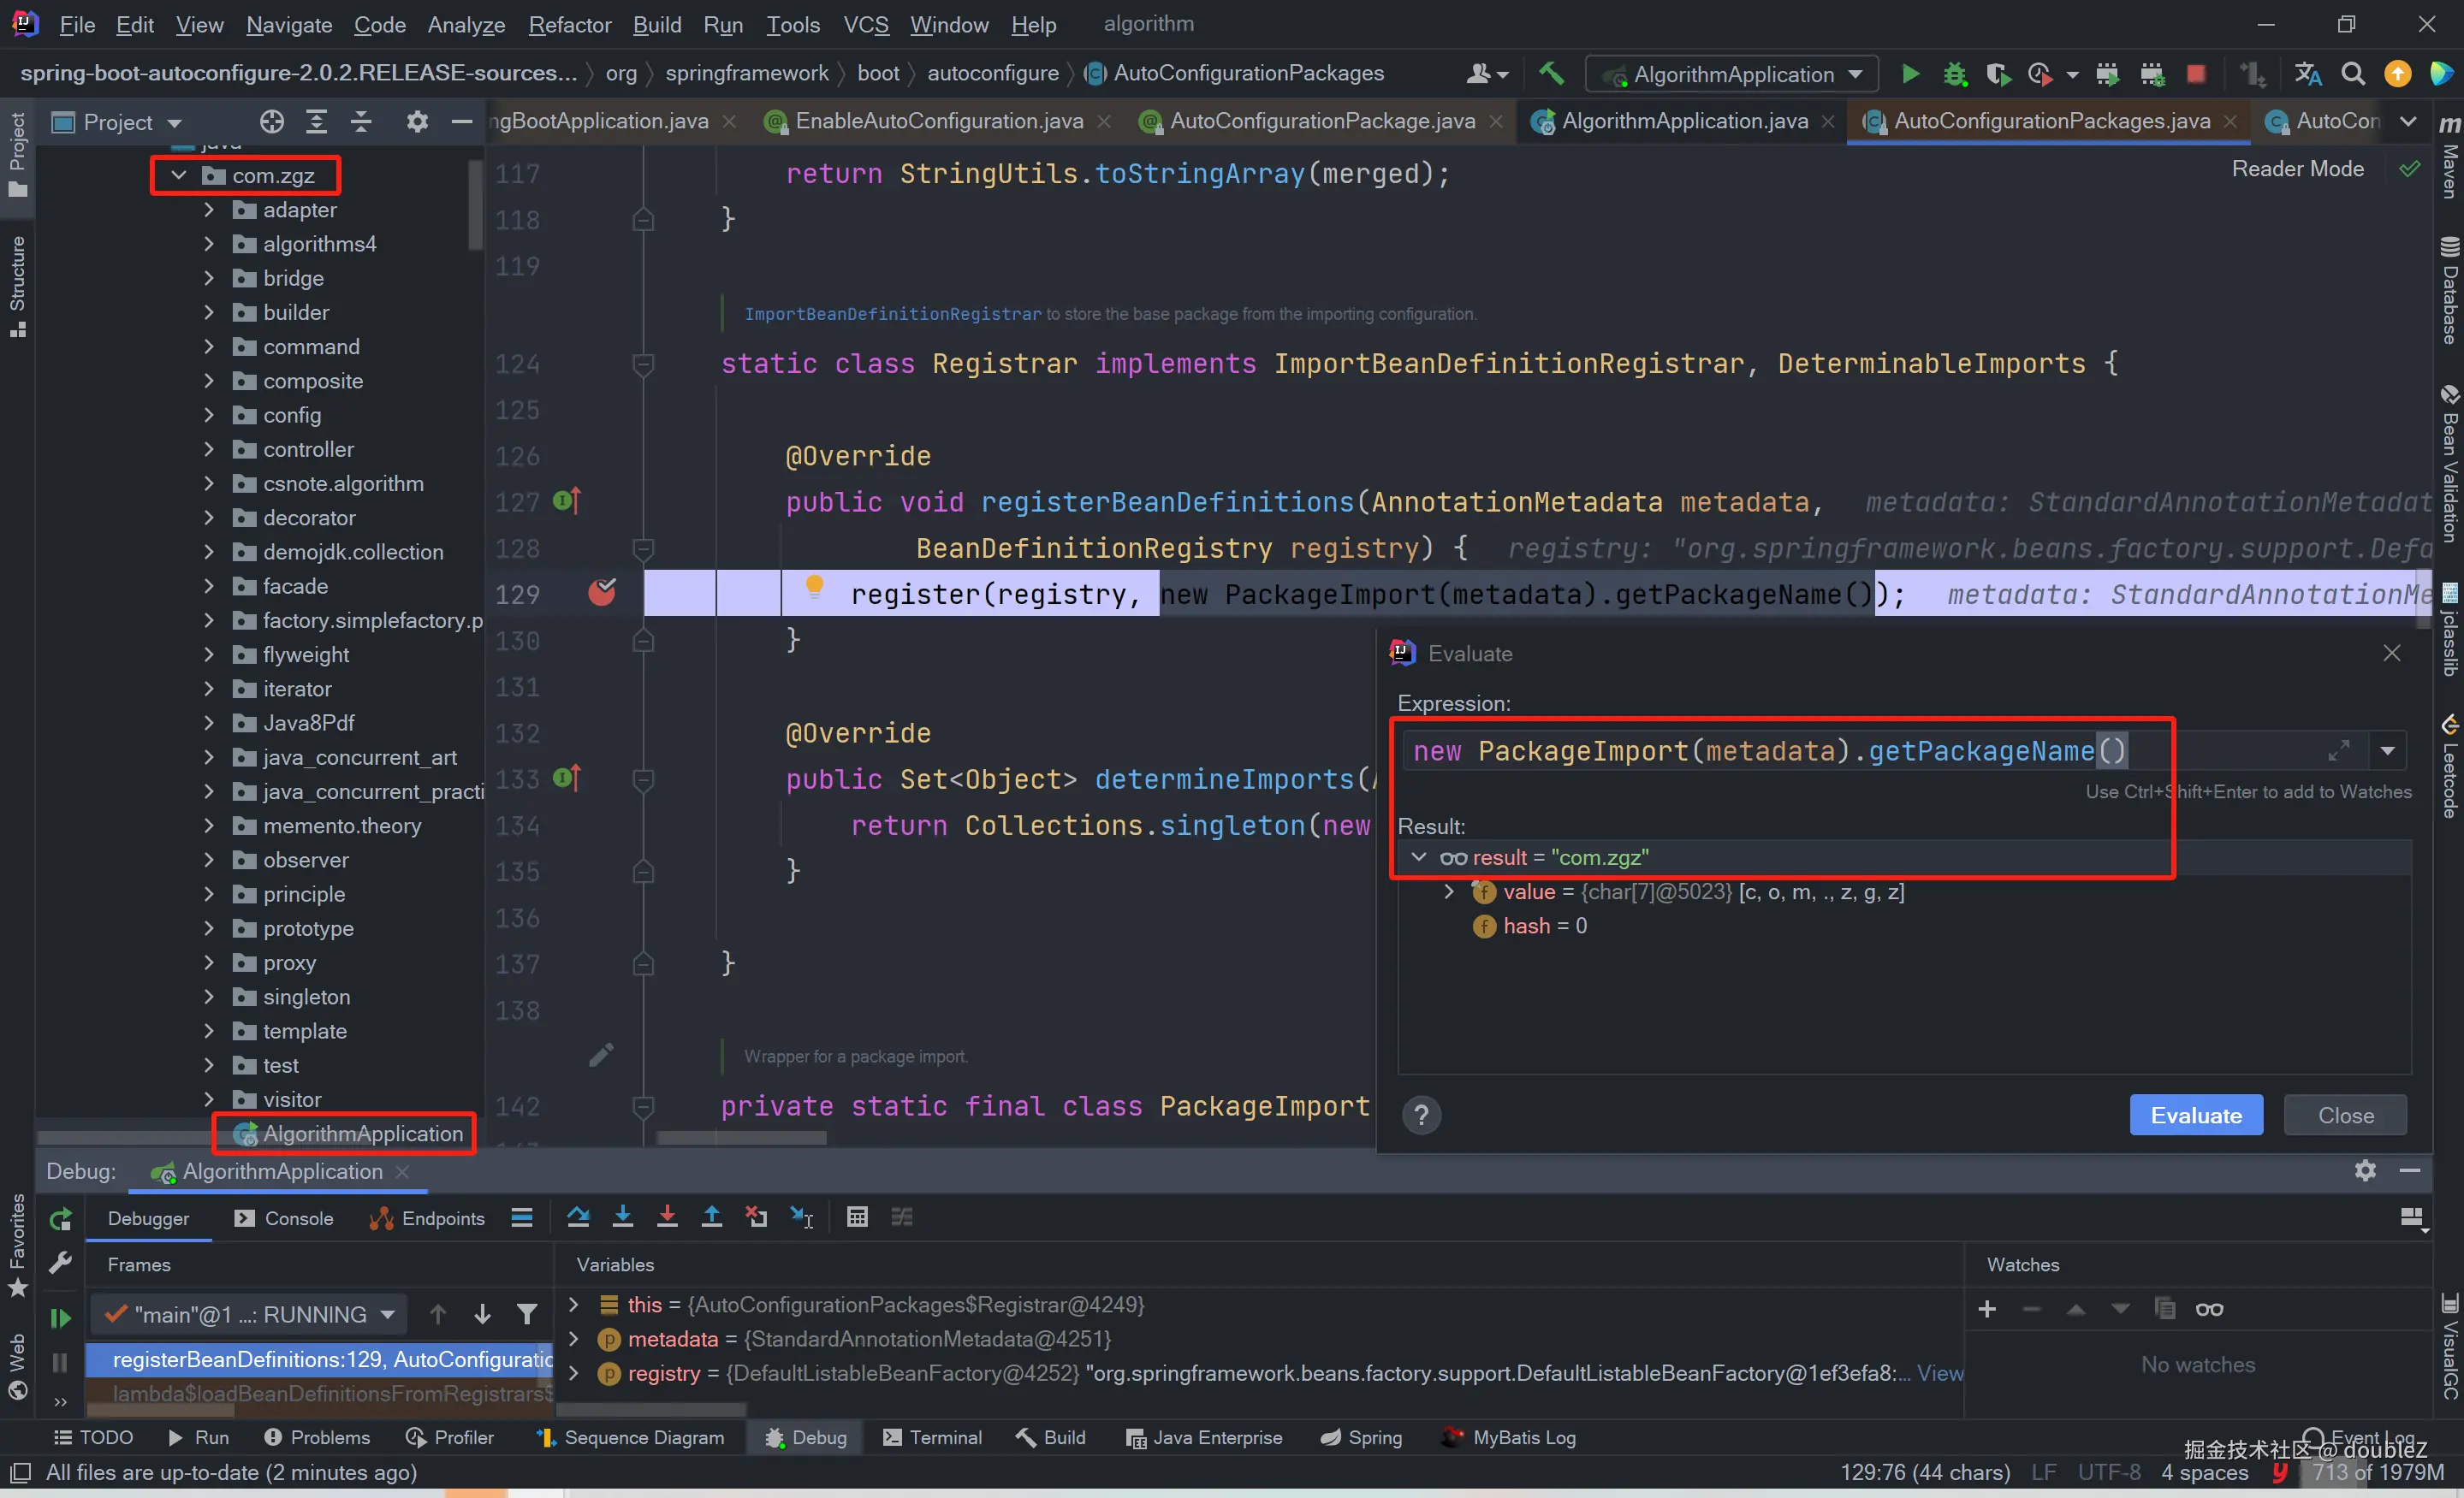Viewport: 2464px width, 1498px height.
Task: Open the Refactor menu
Action: pyautogui.click(x=569, y=24)
